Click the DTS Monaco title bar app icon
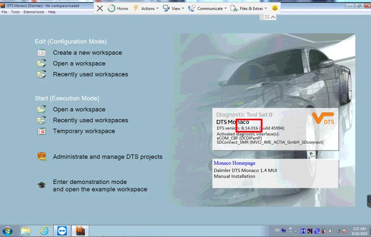 pos(3,6)
